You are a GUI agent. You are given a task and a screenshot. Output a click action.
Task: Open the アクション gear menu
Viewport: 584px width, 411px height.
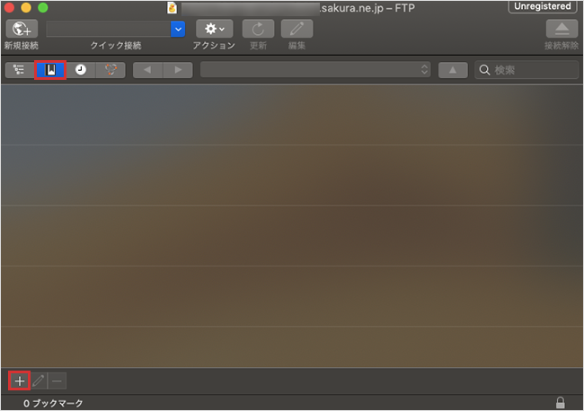tap(215, 29)
